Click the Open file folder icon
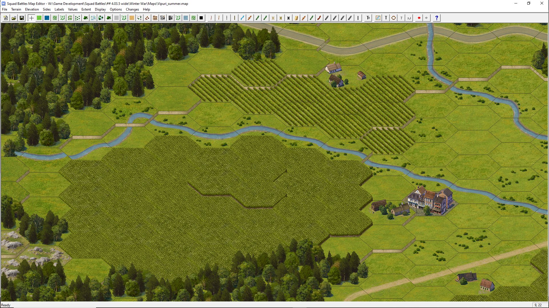The width and height of the screenshot is (549, 308). pos(14,18)
